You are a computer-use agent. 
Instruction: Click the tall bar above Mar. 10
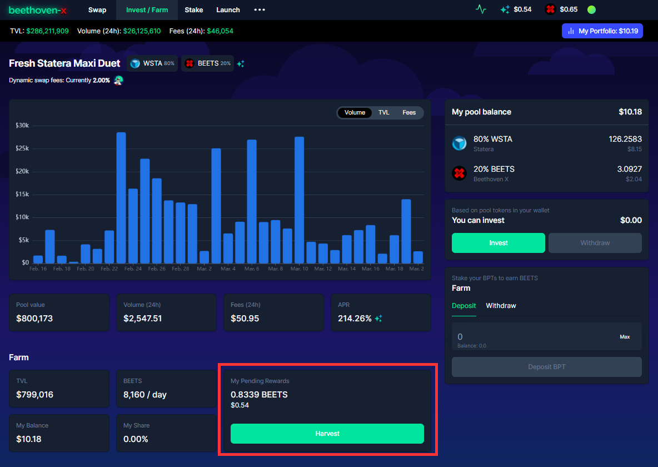click(299, 200)
